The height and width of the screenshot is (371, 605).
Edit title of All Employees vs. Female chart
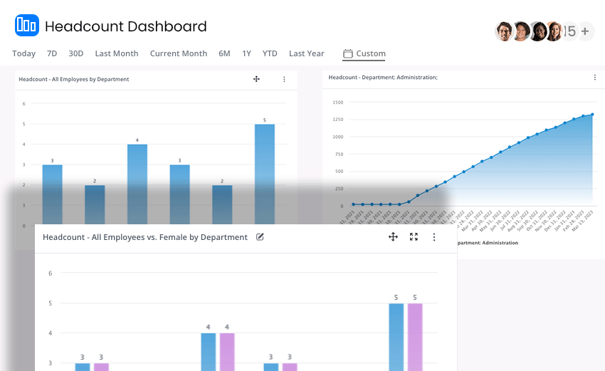coord(260,237)
